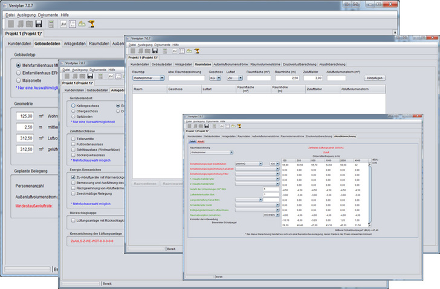440x289 pixels.
Task: Uncheck the Zu-/Abluftgeräte mit Wärmerückgewinnung checkbox
Action: click(73, 177)
